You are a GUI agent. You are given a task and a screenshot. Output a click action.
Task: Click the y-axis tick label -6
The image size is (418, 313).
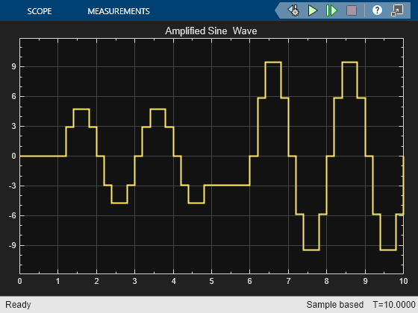12,215
